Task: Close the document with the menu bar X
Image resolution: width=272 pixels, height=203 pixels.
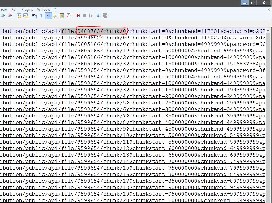Action: pos(268,9)
